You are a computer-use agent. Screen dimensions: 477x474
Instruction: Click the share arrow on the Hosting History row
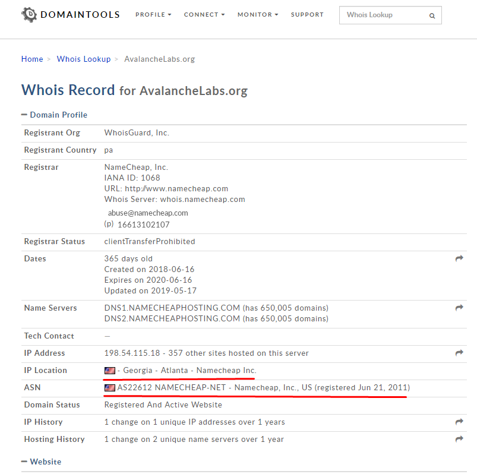(x=458, y=439)
